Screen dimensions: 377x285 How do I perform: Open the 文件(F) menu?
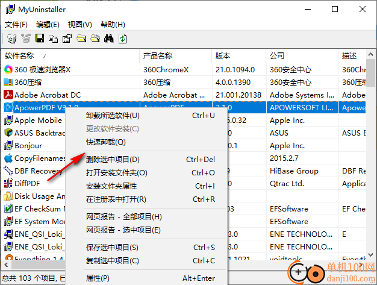pyautogui.click(x=16, y=25)
